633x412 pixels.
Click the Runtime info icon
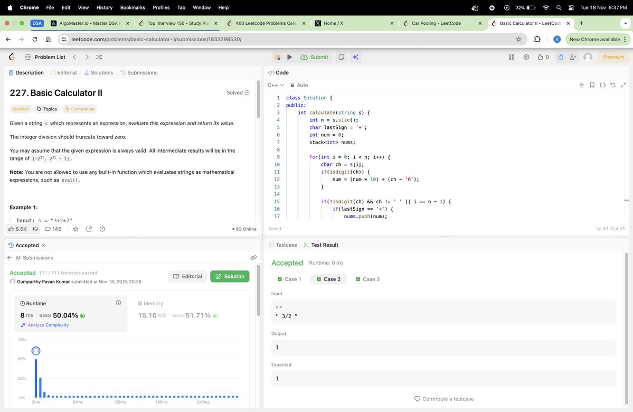pos(118,303)
